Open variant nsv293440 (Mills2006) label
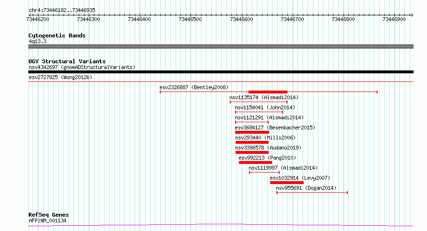This screenshot has height=231, width=427. 265,138
